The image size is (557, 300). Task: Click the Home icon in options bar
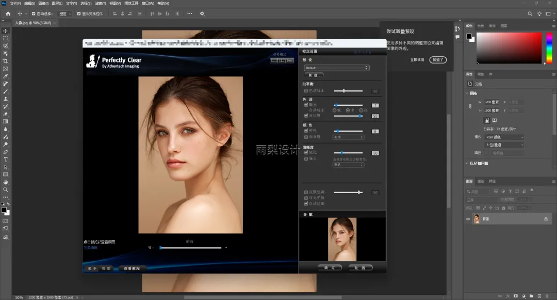click(x=8, y=13)
